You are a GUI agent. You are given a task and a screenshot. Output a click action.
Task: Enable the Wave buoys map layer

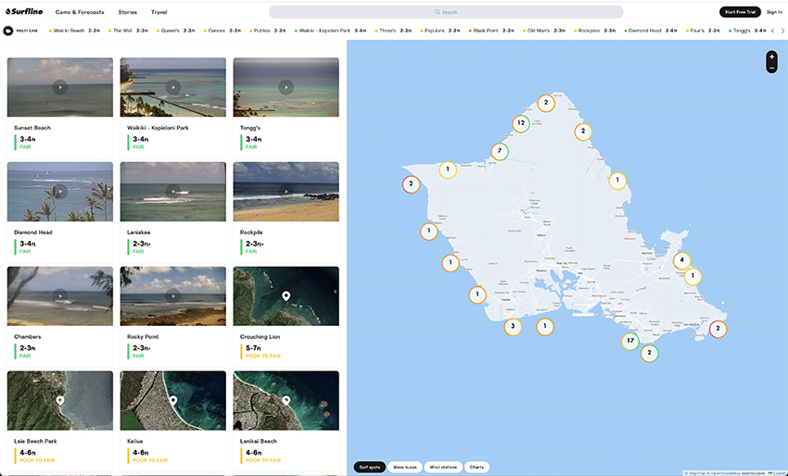tap(404, 468)
